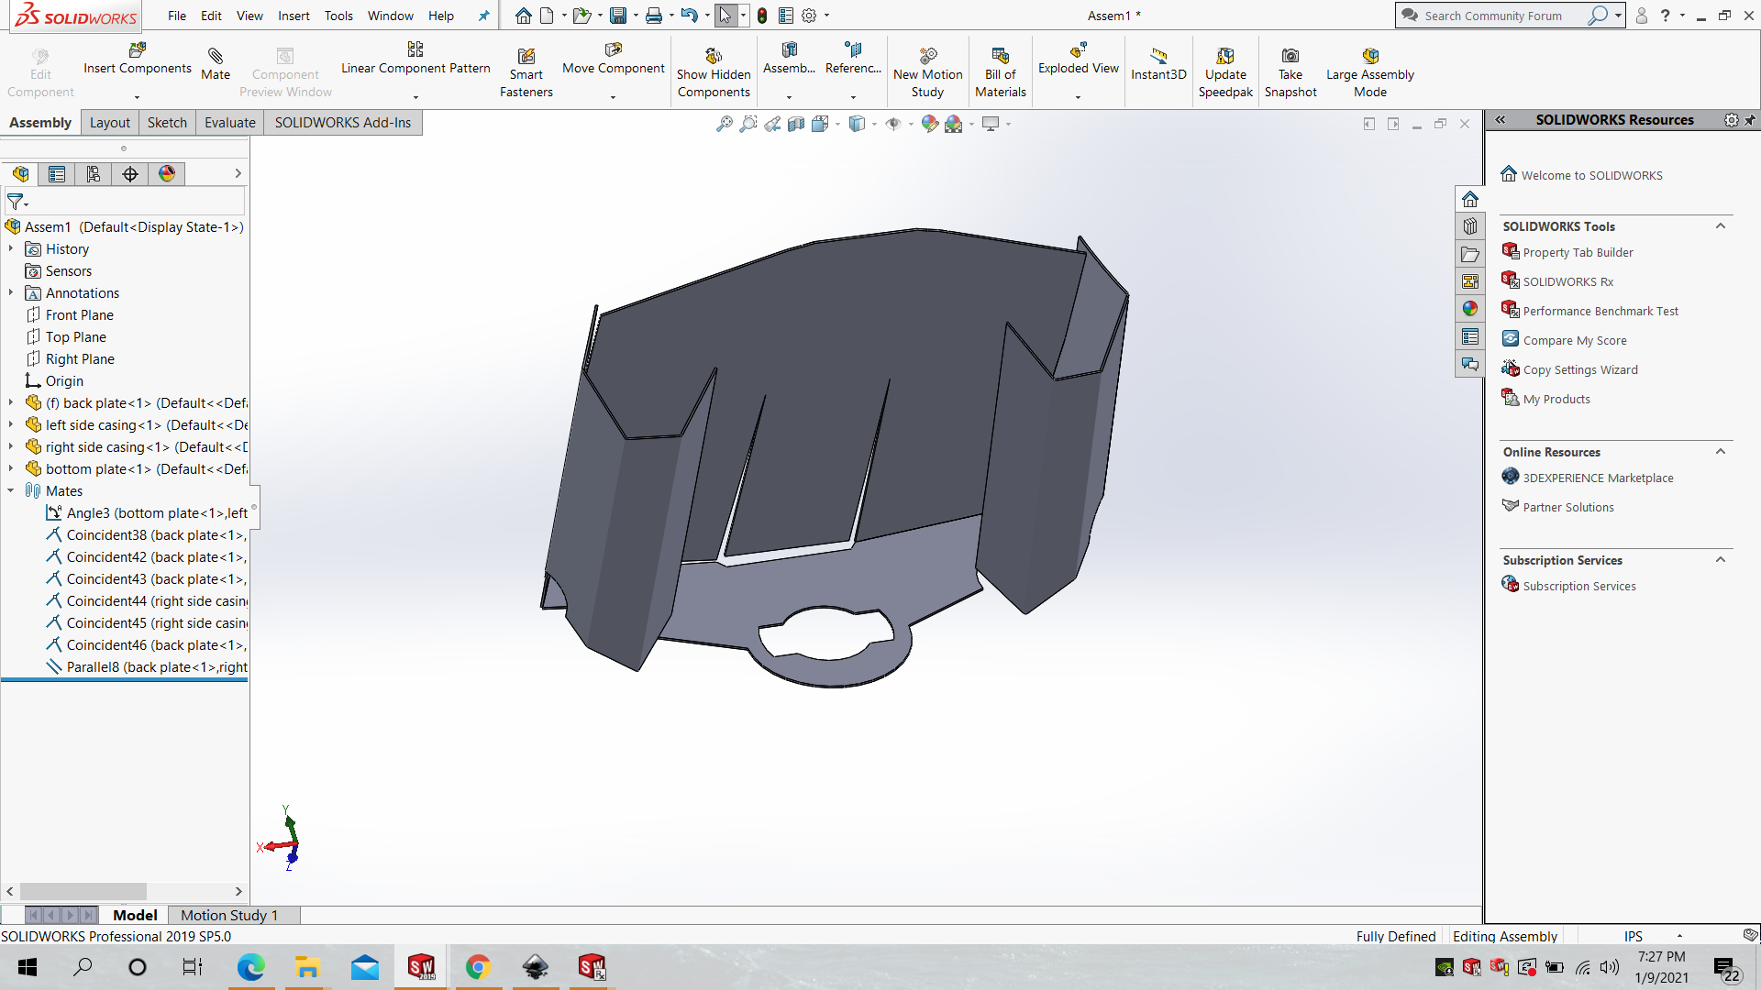Open the Assembly Features tool

(789, 59)
